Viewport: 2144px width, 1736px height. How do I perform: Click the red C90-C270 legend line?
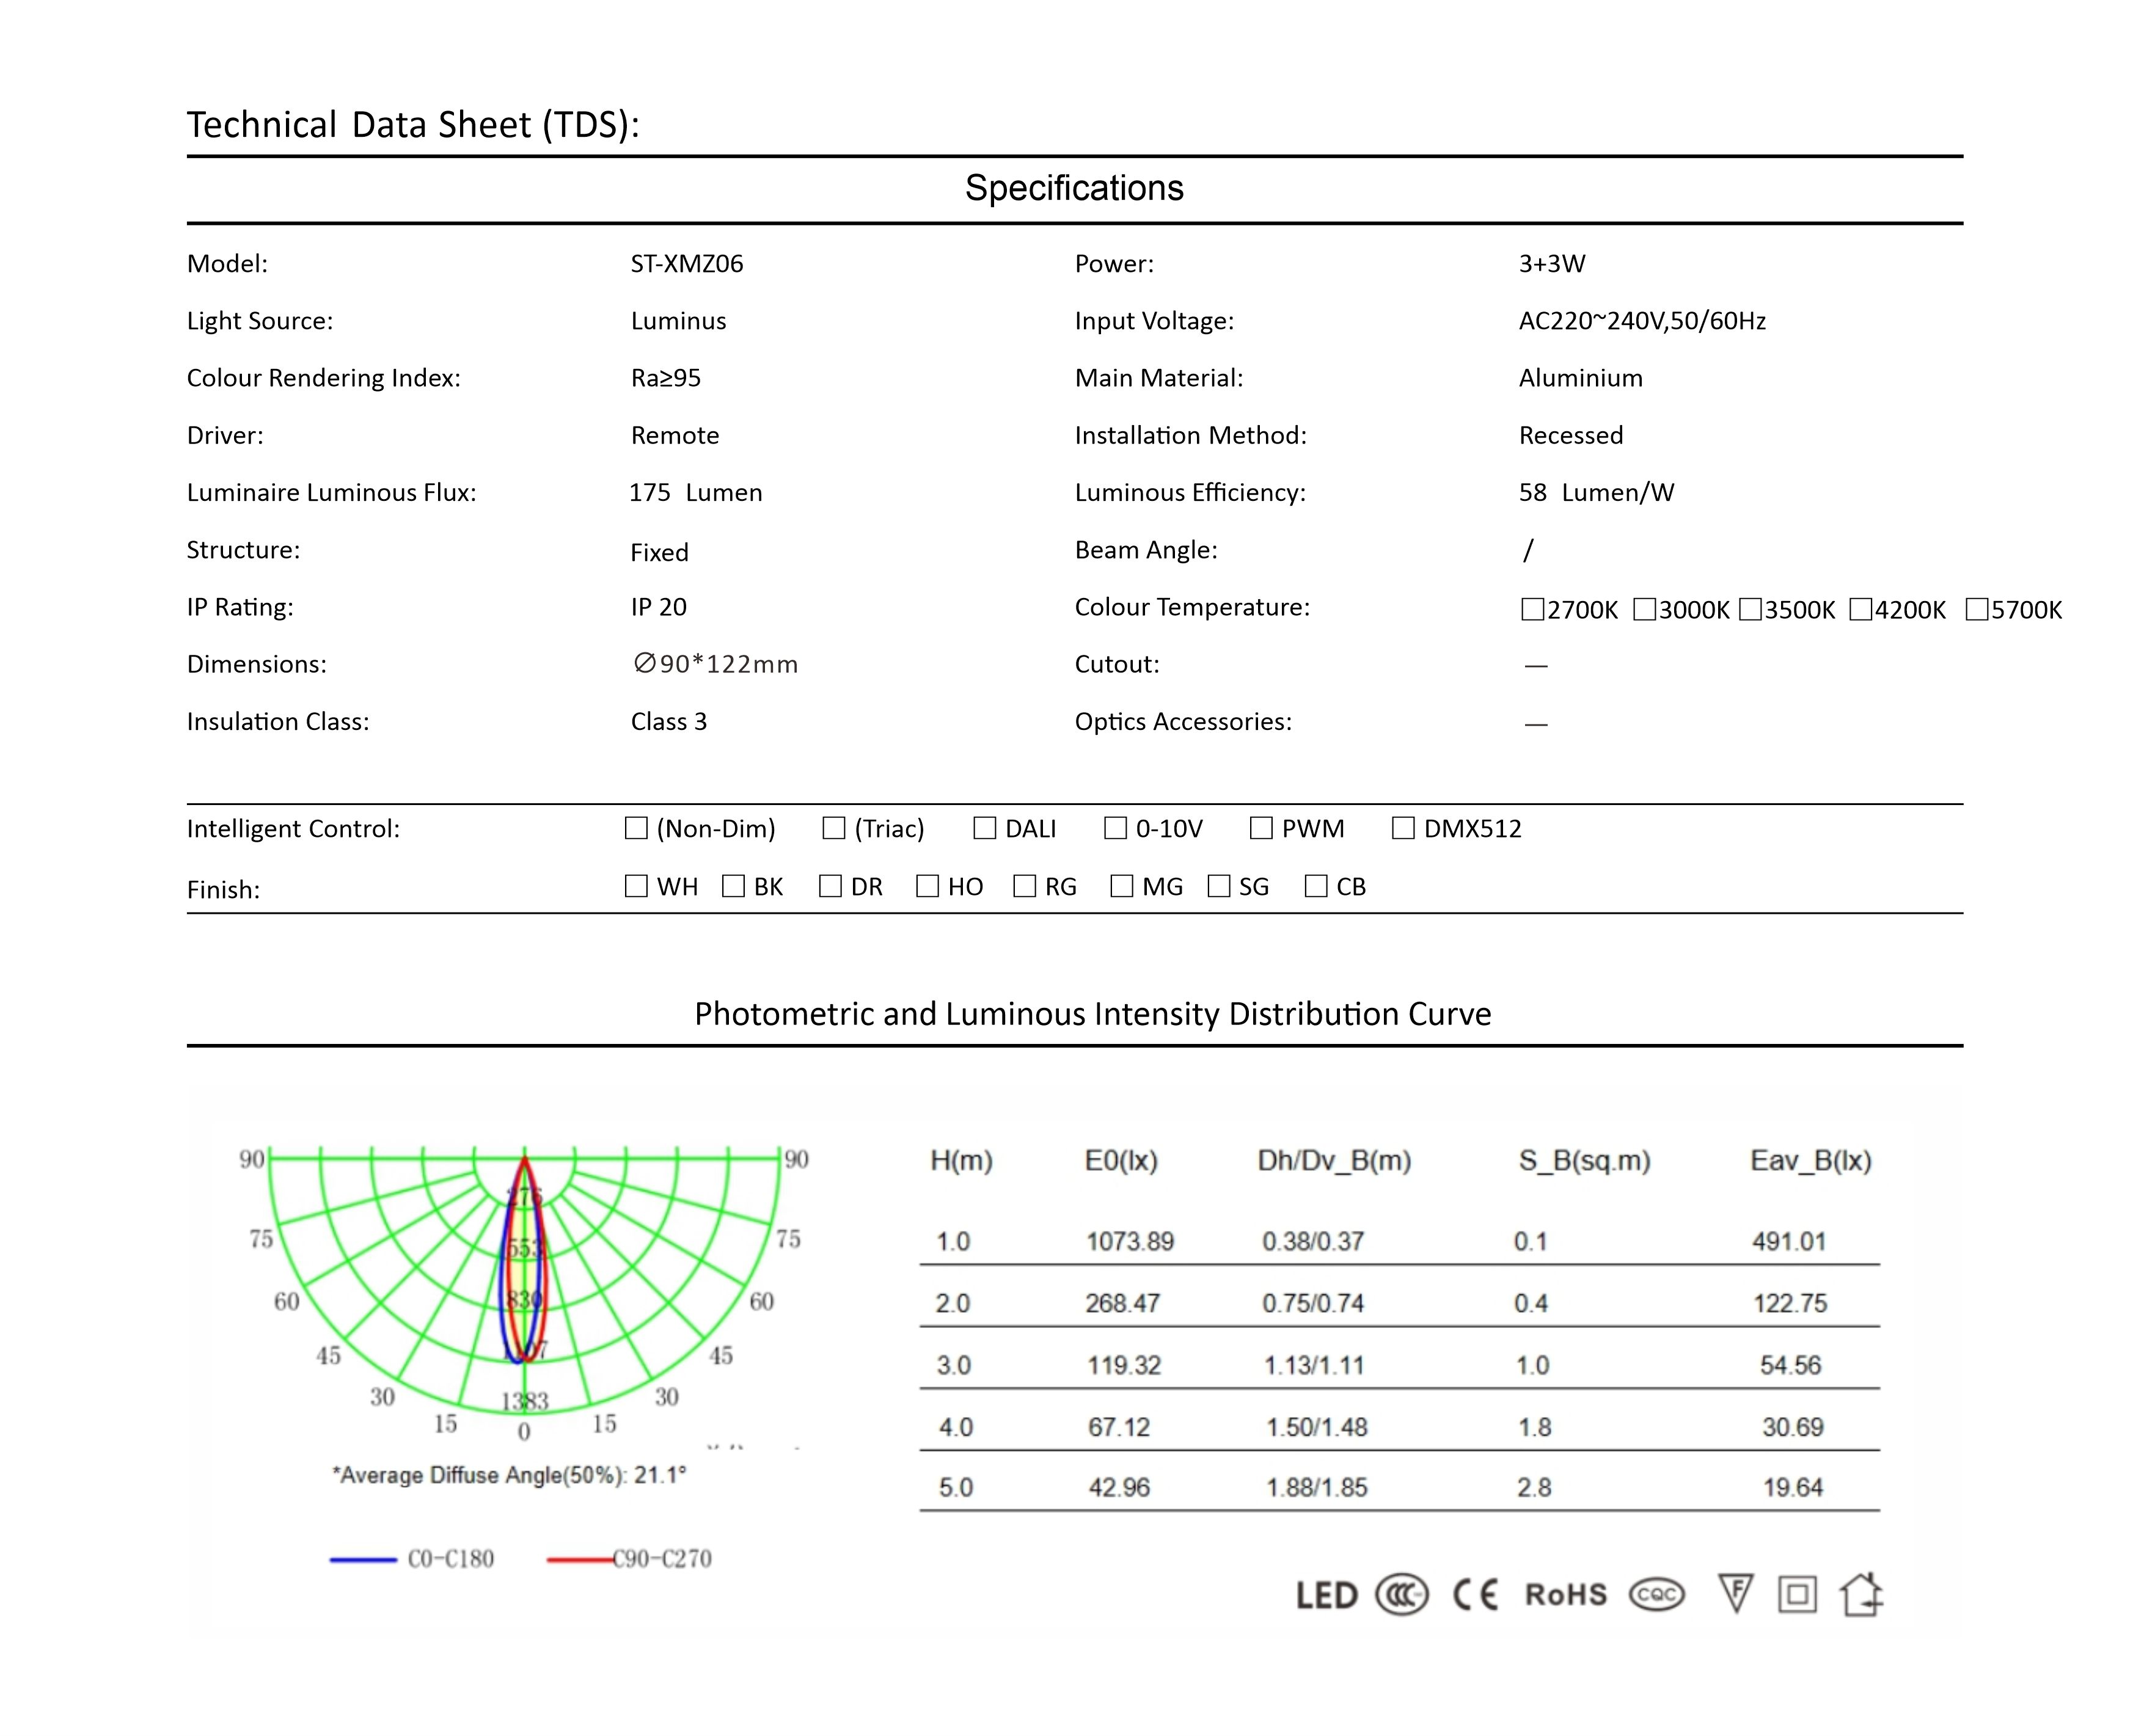point(580,1559)
